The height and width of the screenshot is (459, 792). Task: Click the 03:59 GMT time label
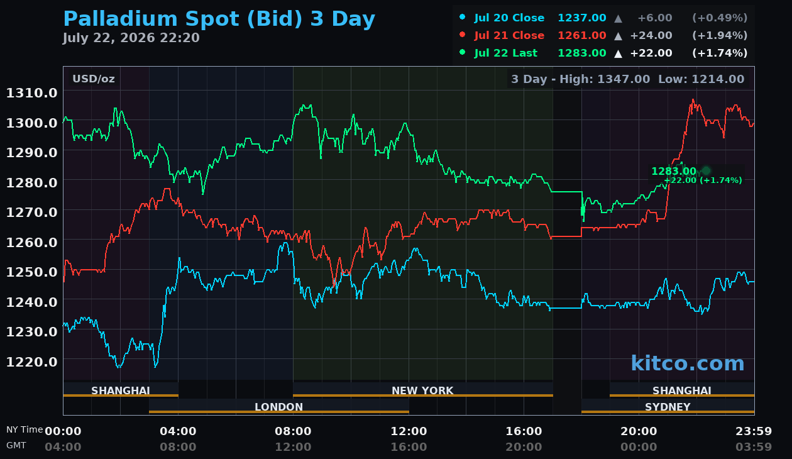click(754, 447)
